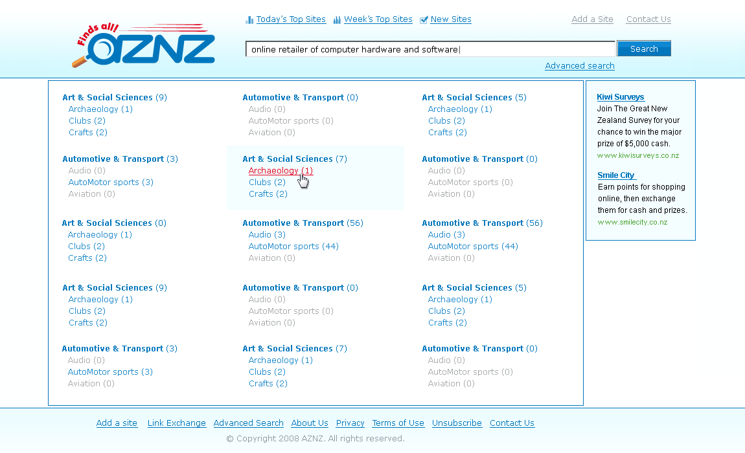Open Terms of Use in the footer

[398, 423]
